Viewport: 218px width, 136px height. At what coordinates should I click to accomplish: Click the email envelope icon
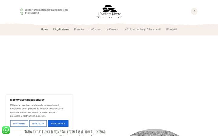pyautogui.click(x=22, y=10)
